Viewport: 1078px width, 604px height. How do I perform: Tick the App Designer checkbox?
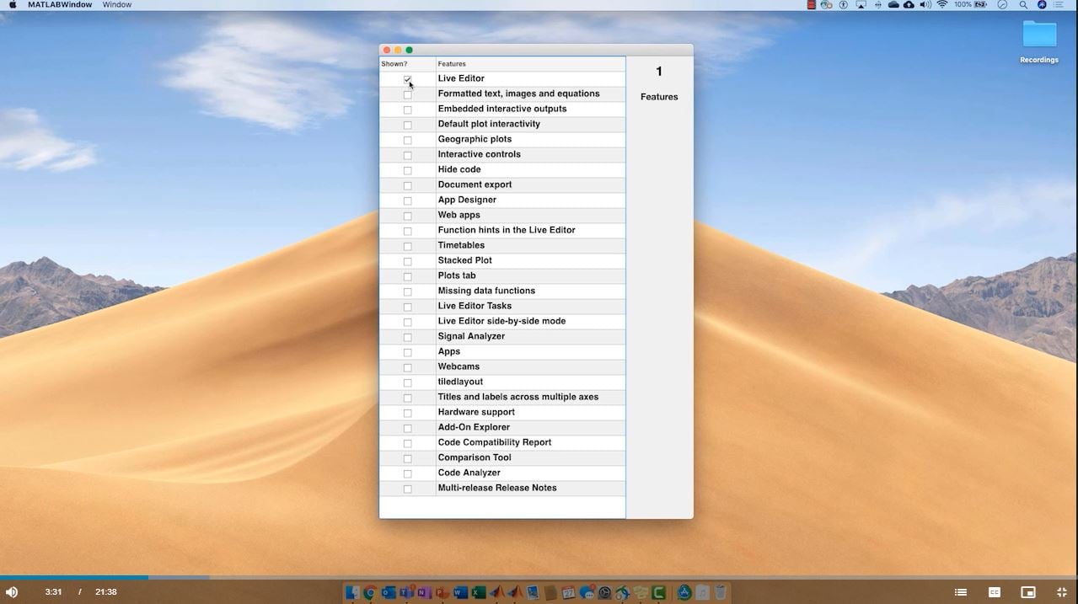click(407, 200)
